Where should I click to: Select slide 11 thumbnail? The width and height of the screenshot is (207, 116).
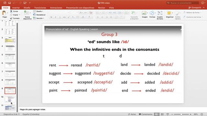pos(10,107)
